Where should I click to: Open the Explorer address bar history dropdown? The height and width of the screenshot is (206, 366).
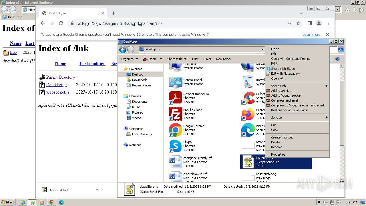pos(262,49)
